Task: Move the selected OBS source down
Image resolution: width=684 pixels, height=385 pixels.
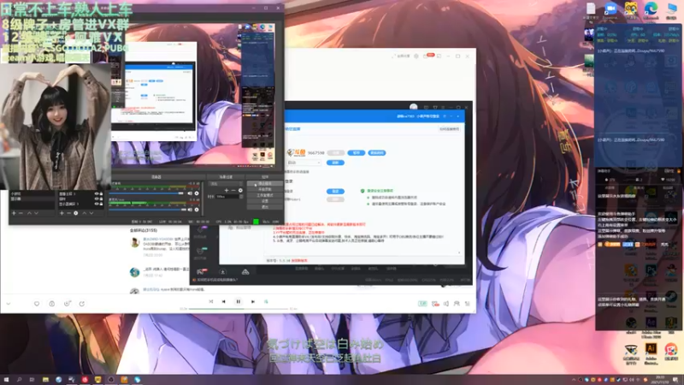Action: (91, 213)
